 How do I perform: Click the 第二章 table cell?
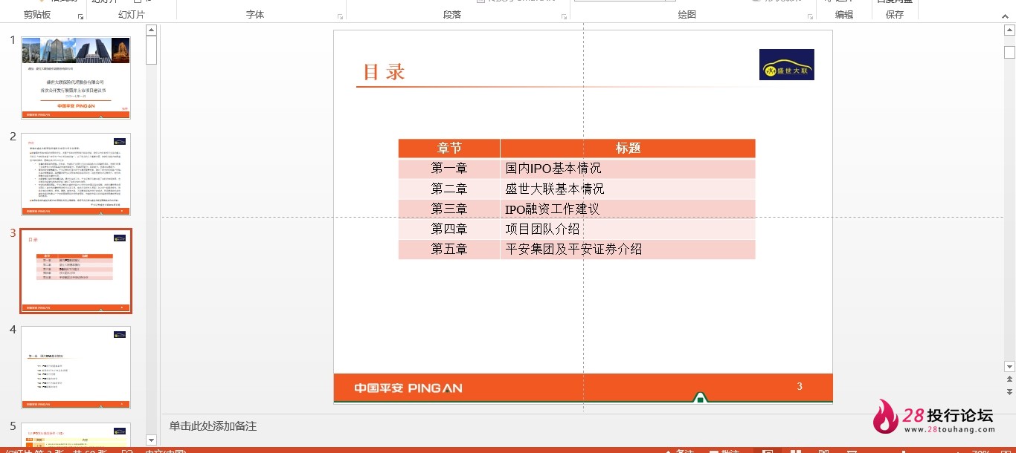pyautogui.click(x=449, y=189)
